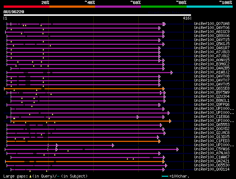Click the =100char. scale text
The height and width of the screenshot is (179, 236).
179,176
